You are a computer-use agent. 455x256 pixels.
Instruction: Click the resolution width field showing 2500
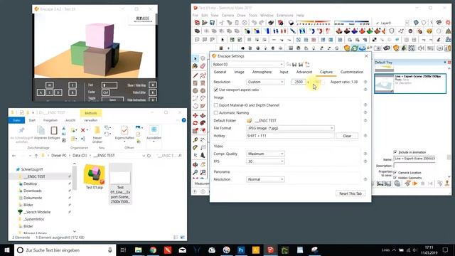[x=299, y=82]
